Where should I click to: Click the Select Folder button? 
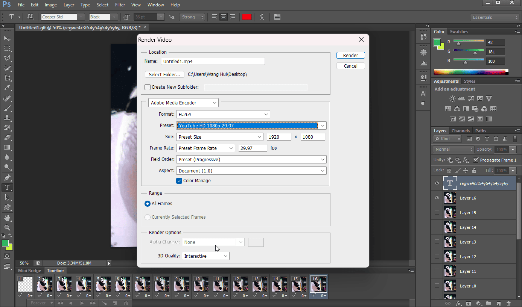point(164,74)
